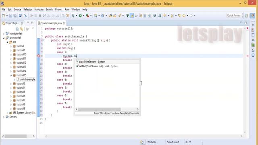Click content assist horizontal scrollbar

[x=100, y=109]
